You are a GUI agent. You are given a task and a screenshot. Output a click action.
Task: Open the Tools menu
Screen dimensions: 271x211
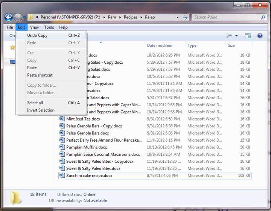point(49,27)
